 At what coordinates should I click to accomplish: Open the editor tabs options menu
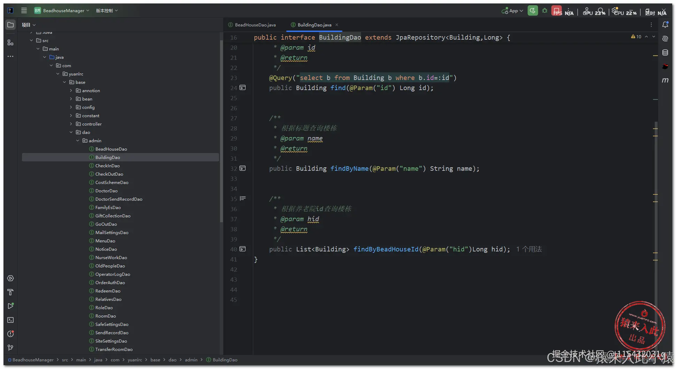[651, 25]
